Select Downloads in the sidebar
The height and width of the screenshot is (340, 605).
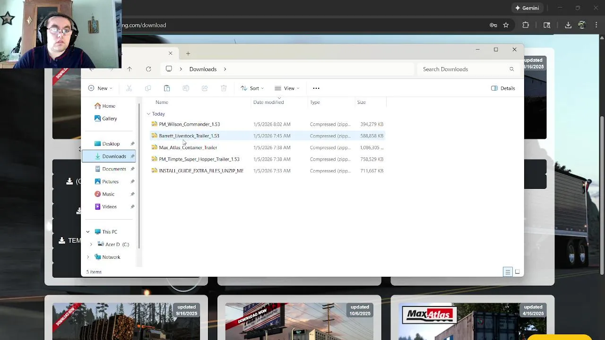pyautogui.click(x=109, y=156)
